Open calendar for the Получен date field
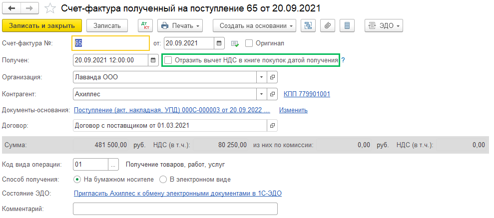494x218 pixels. pyautogui.click(x=153, y=60)
